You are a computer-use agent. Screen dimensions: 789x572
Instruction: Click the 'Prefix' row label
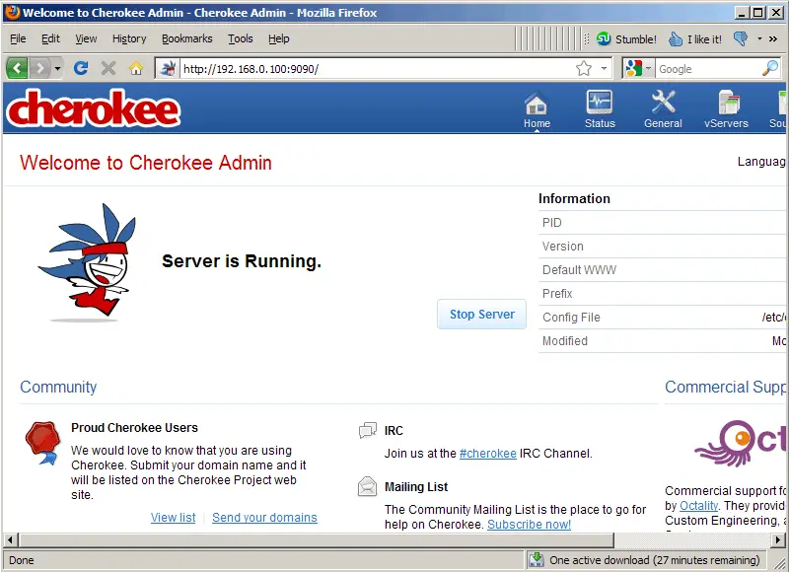557,293
